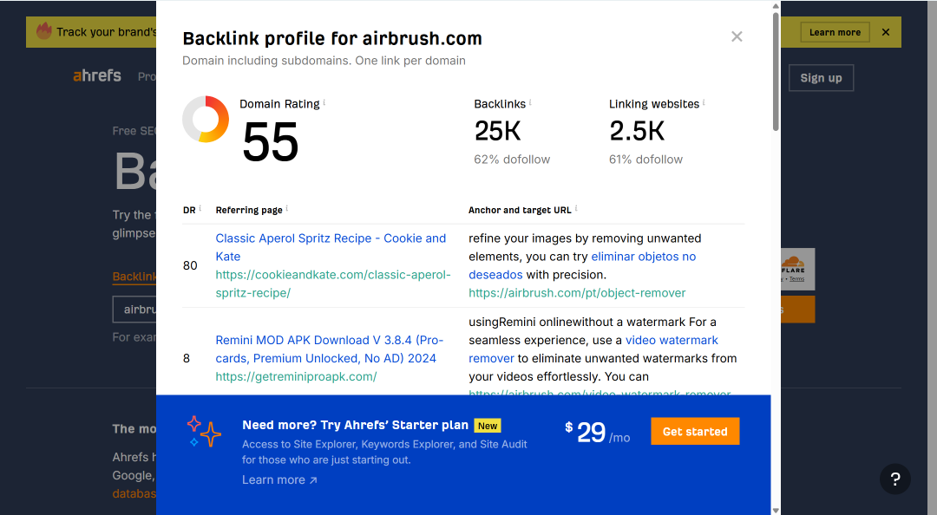937x515 pixels.
Task: Click the Referring page column info icon
Action: pyautogui.click(x=287, y=208)
